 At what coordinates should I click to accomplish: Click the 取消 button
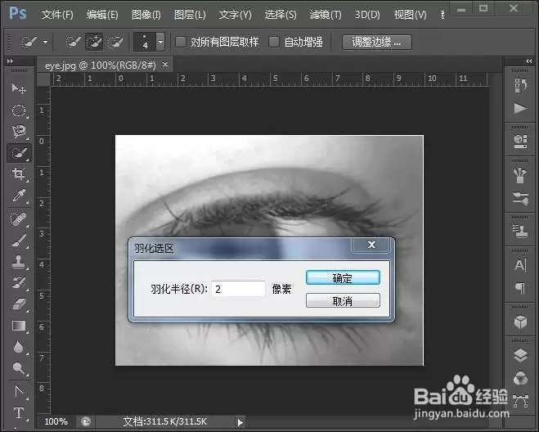coord(343,301)
